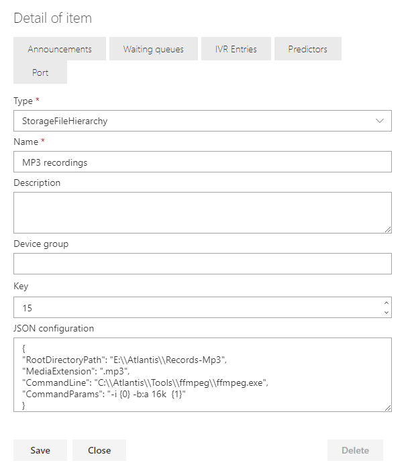Save the item details

tap(40, 450)
